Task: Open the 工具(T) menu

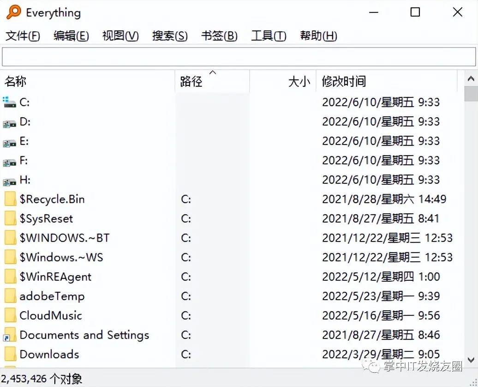Action: click(269, 36)
